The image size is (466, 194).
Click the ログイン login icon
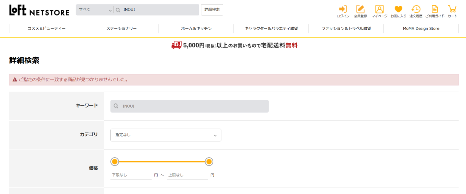point(343,11)
